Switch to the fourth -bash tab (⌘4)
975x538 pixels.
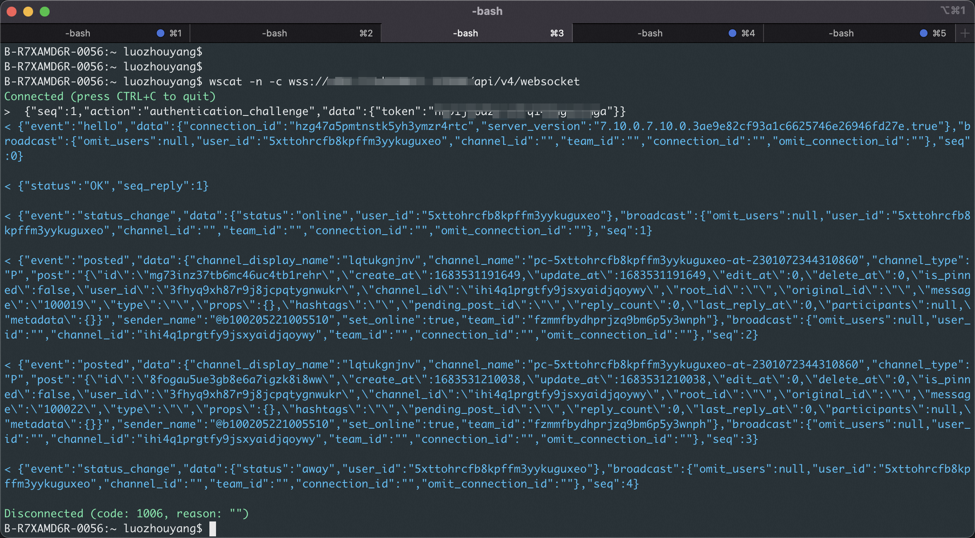pos(668,33)
